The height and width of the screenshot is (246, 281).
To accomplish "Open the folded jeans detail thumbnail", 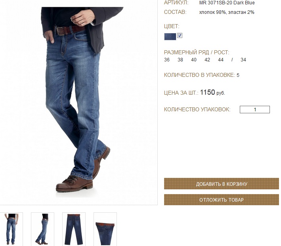I will 105,229.
